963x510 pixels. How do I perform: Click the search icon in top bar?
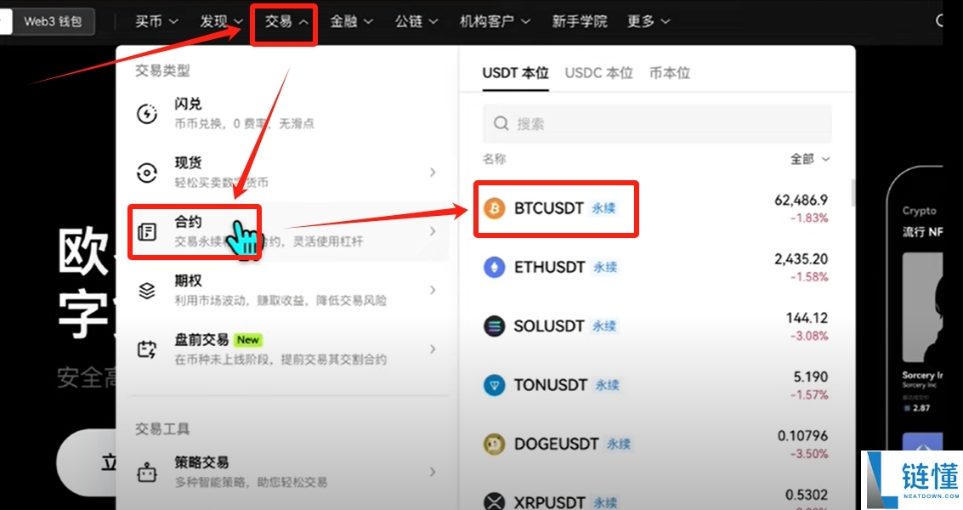click(x=940, y=21)
